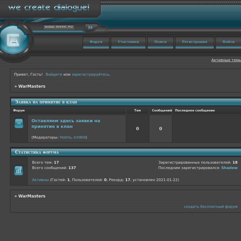Image resolution: width=241 pixels, height=241 pixels.
Task: Click the Войдите login link
Action: [x=54, y=74]
